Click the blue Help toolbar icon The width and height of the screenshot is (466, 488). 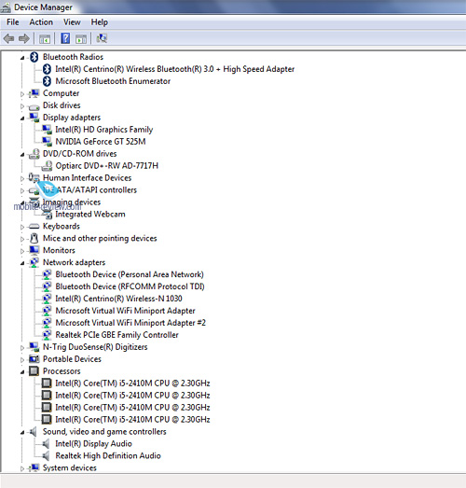65,38
